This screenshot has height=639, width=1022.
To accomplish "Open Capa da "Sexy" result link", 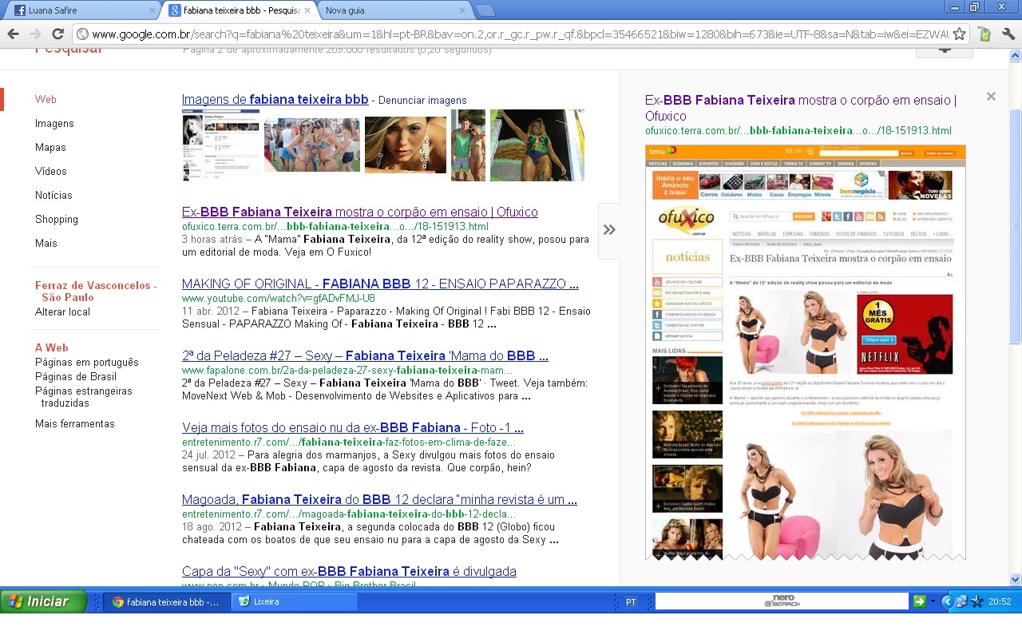I will click(349, 572).
